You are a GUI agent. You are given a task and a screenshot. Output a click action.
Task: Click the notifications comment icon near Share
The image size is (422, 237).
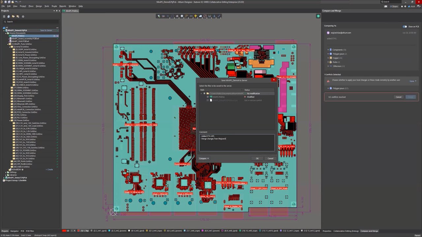(x=386, y=6)
